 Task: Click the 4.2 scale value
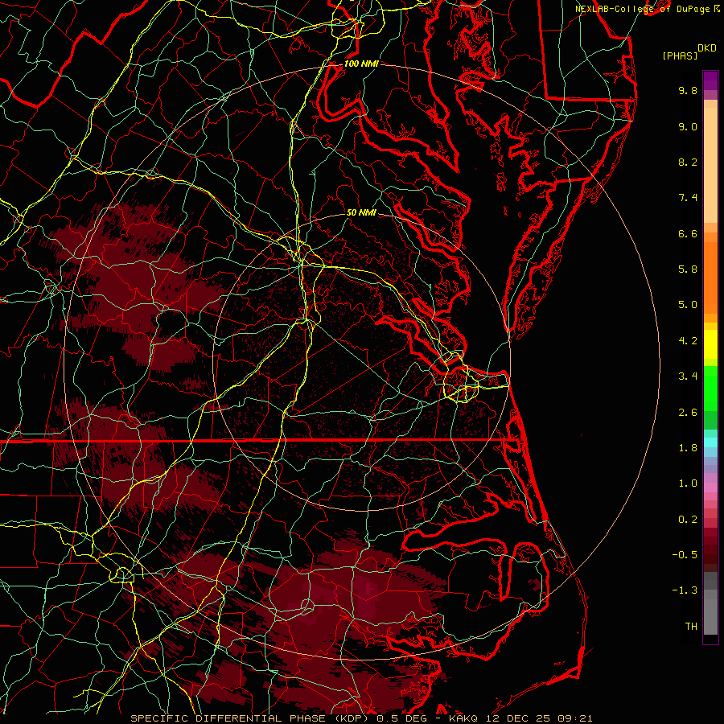point(688,341)
